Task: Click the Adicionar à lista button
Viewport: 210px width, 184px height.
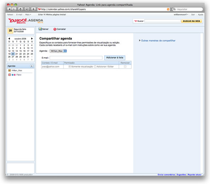Action: click(115, 58)
